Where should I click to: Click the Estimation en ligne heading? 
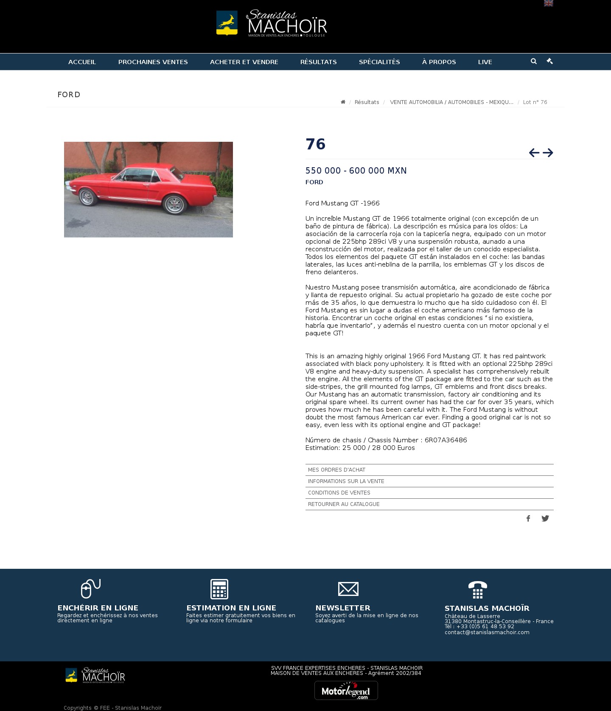(x=231, y=608)
